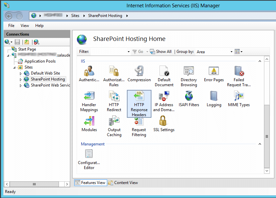
Task: Open the Group by Area dropdown
Action: 231,52
